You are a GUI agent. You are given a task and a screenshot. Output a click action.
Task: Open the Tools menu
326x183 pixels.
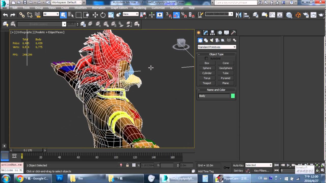coord(26,8)
